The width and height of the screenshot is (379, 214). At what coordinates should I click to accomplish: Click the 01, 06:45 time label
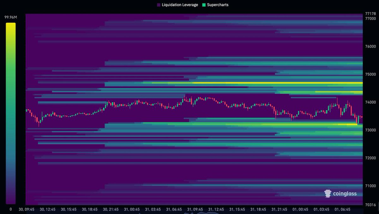(343, 209)
